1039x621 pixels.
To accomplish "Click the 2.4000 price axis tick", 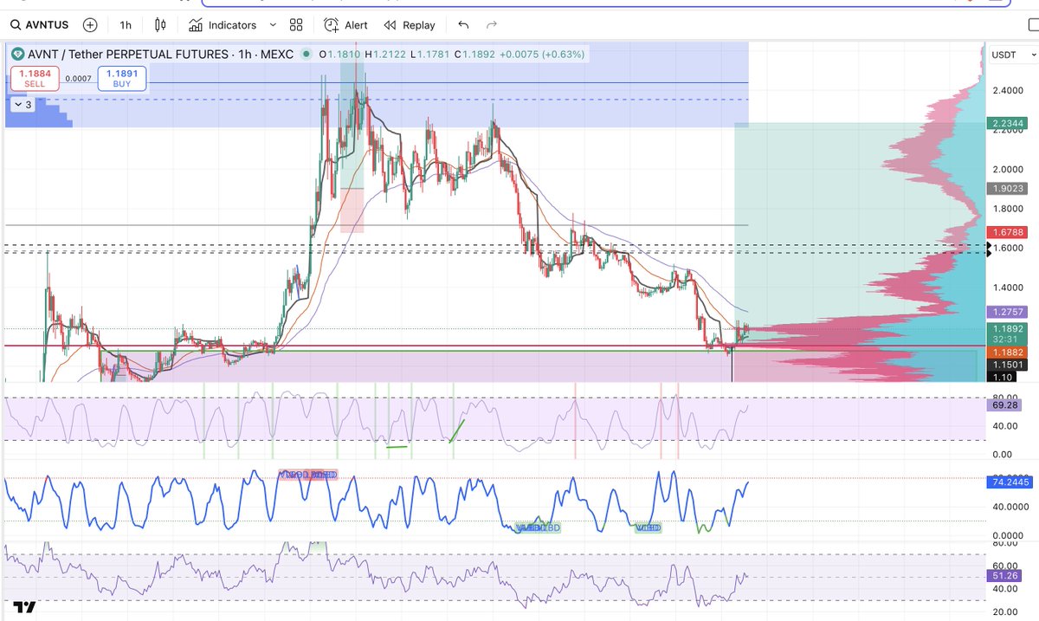I will (x=1008, y=90).
